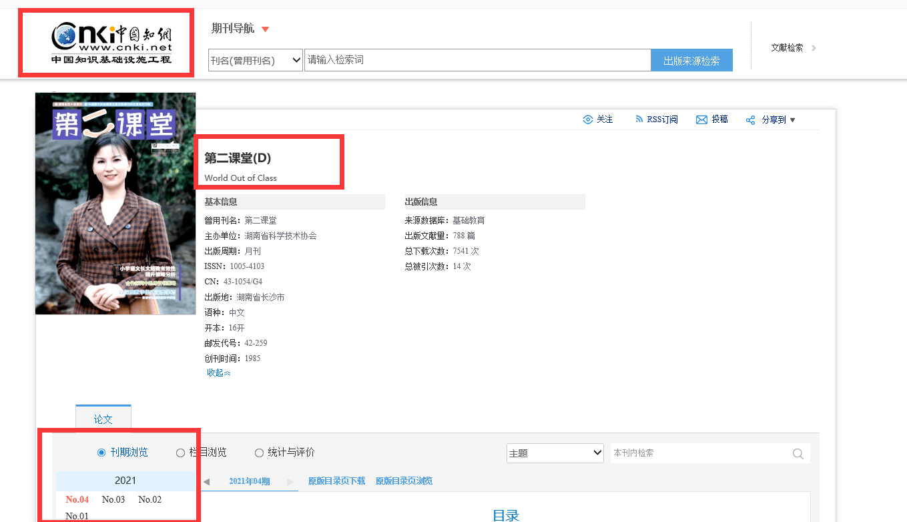Screen dimensions: 907x522
Task: Click the eye icon beside 关注
Action: 588,119
